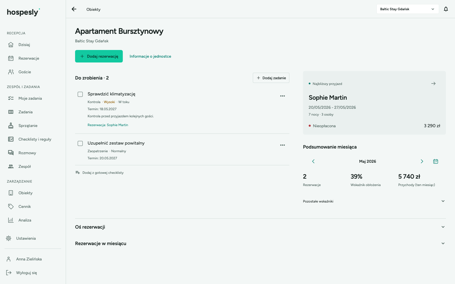Click the Ustawienia gear icon

(9, 238)
